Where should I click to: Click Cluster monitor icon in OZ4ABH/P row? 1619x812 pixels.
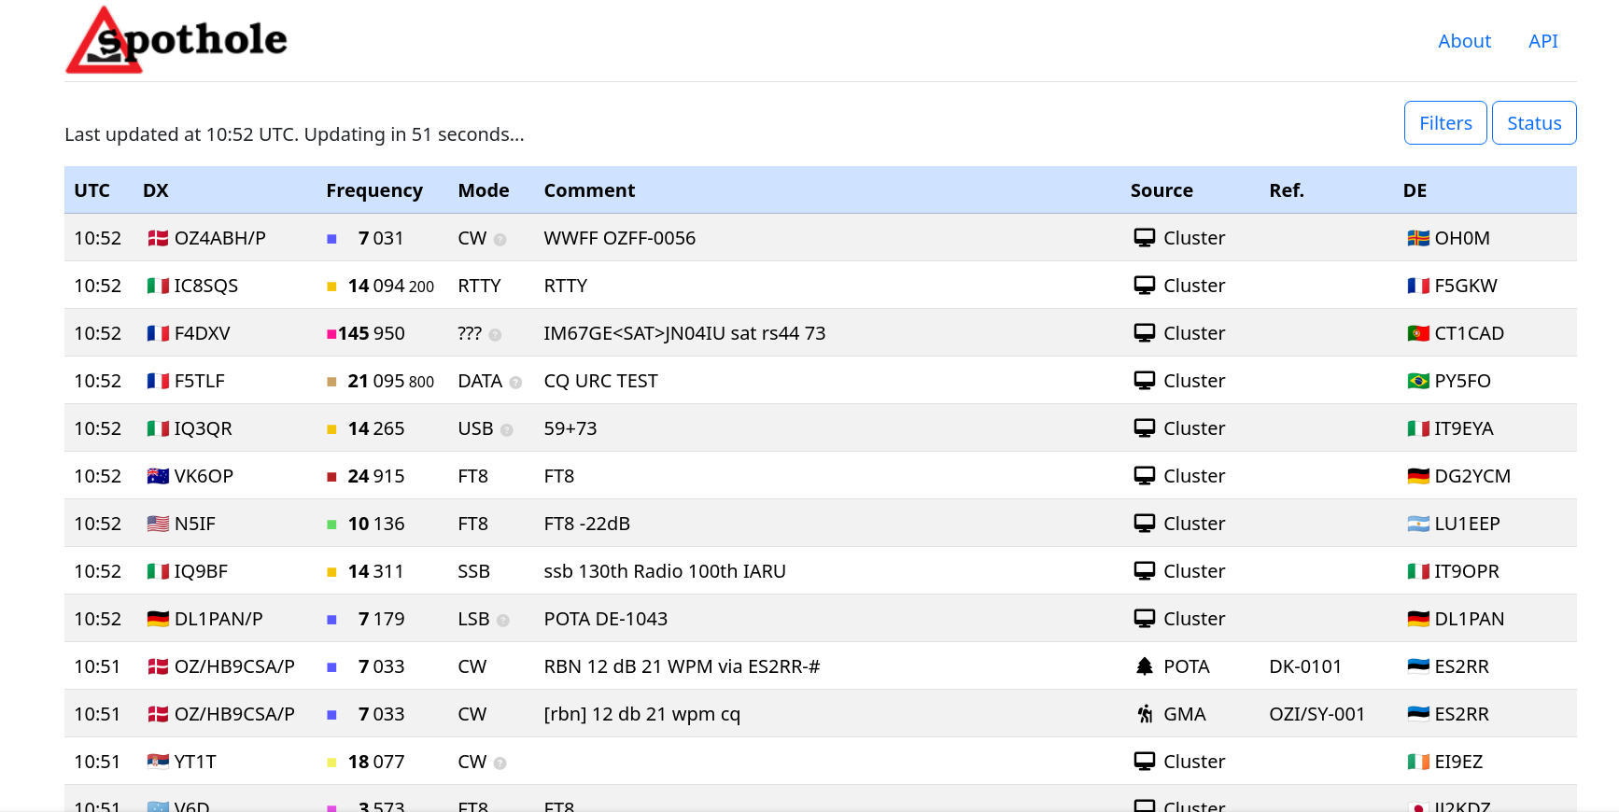tap(1144, 238)
